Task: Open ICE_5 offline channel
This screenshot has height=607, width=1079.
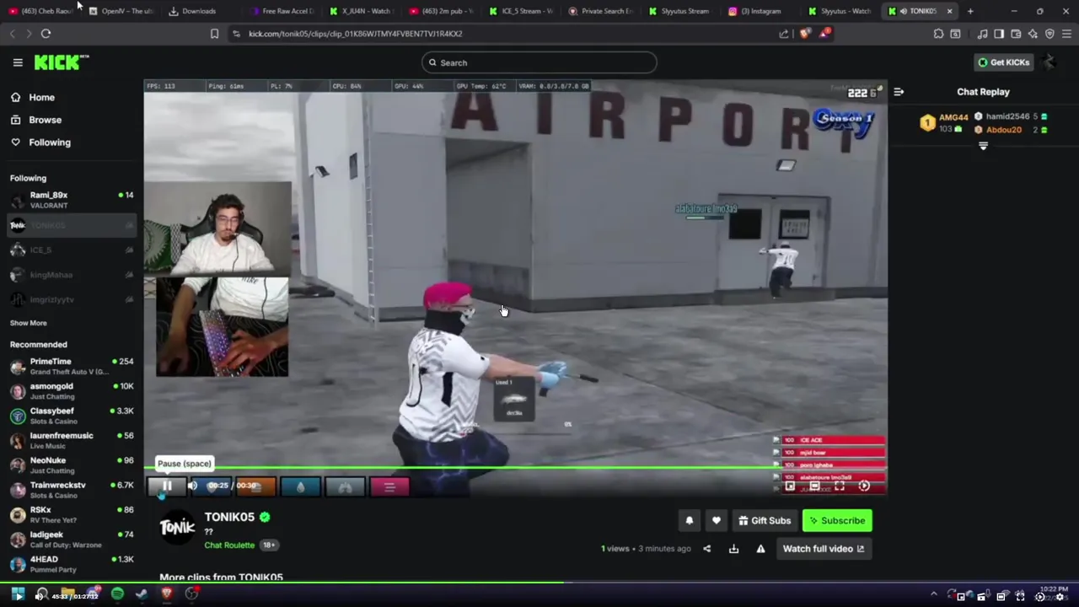Action: click(x=71, y=250)
